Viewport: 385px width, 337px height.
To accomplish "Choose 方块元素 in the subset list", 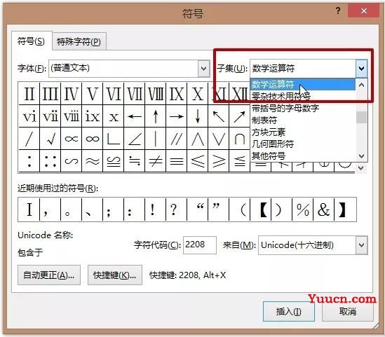I will (x=302, y=132).
